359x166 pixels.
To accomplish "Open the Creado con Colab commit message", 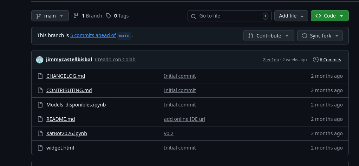I will [115, 60].
